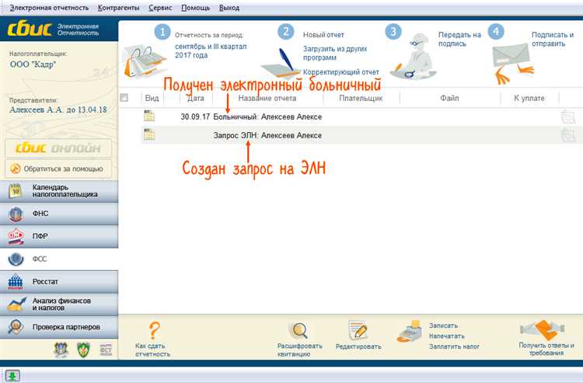
Task: Click the magnifier icon for Проверка партнеров
Action: (x=16, y=327)
